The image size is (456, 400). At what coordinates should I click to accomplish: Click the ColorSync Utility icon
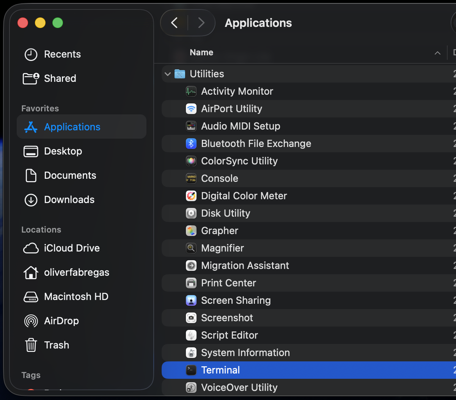point(191,161)
